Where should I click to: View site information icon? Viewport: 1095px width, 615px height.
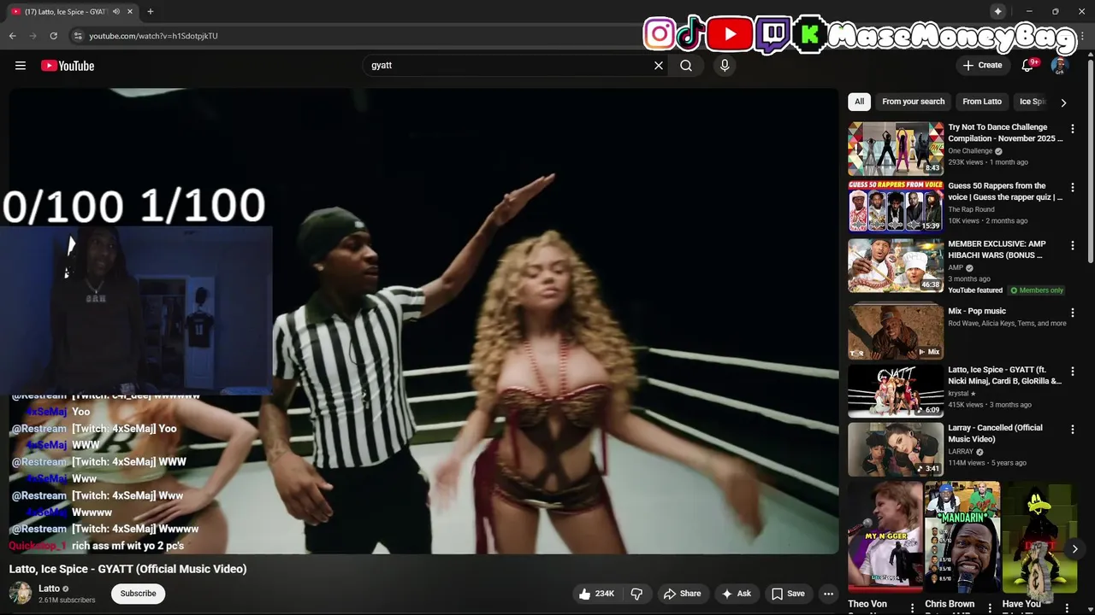78,36
